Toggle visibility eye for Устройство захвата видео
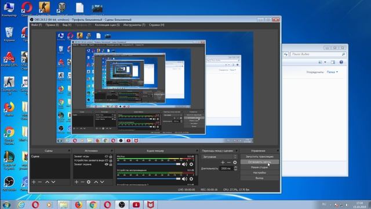 107,160
